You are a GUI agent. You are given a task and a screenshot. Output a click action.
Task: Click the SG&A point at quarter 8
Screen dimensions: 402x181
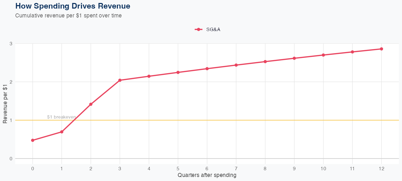point(265,62)
